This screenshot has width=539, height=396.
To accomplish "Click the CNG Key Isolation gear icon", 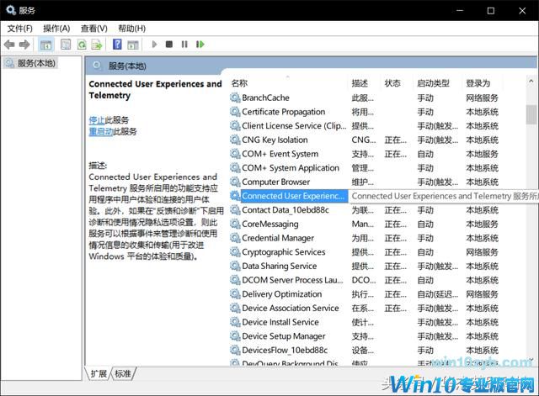I will tap(235, 140).
